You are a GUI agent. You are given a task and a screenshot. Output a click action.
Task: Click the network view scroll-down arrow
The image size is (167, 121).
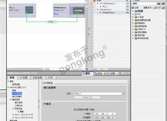87,66
